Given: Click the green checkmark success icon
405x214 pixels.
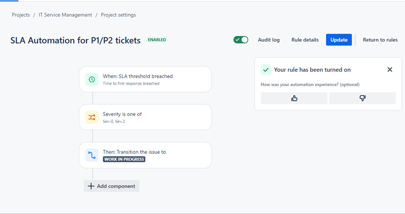Looking at the screenshot, I should click(266, 69).
